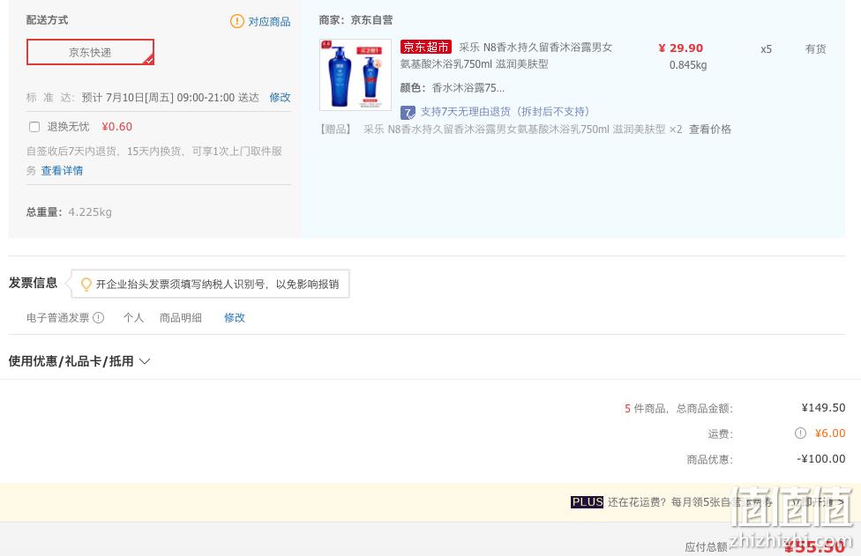
Task: Click 修改 next to the delivery time
Action: [x=280, y=98]
